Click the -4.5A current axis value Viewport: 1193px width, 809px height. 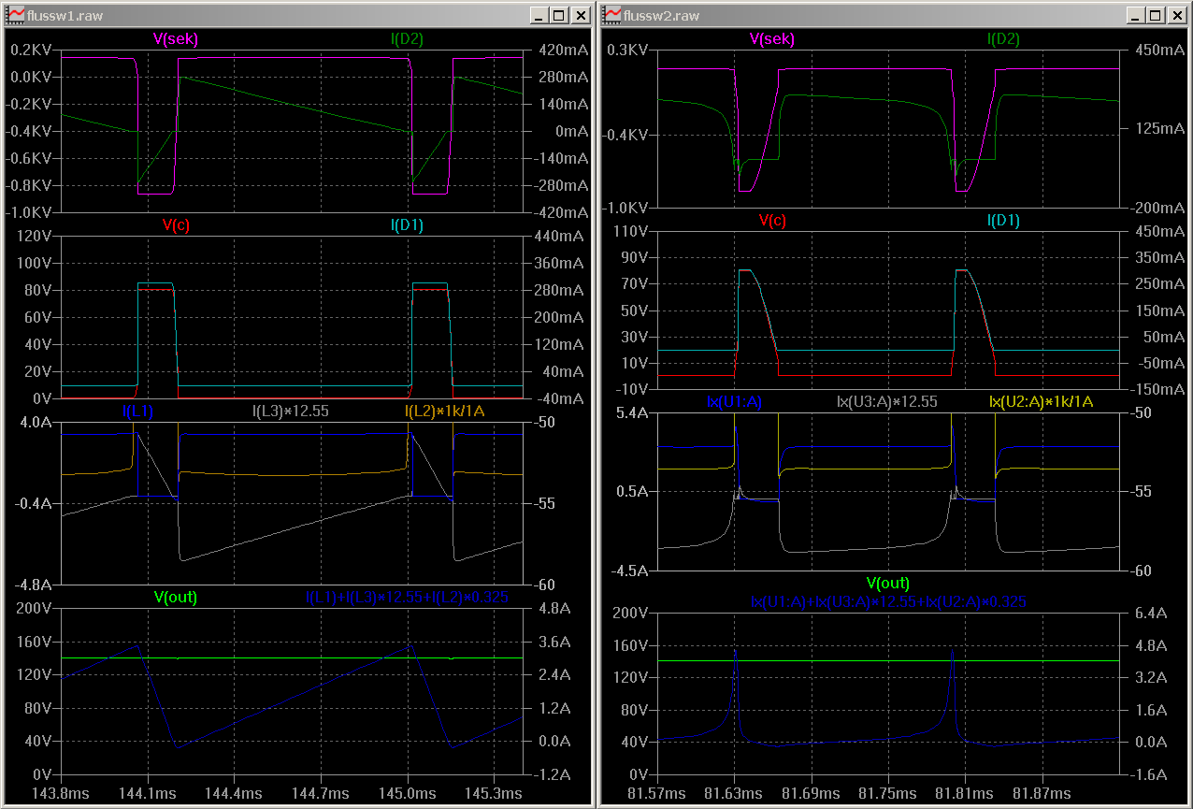coord(628,571)
